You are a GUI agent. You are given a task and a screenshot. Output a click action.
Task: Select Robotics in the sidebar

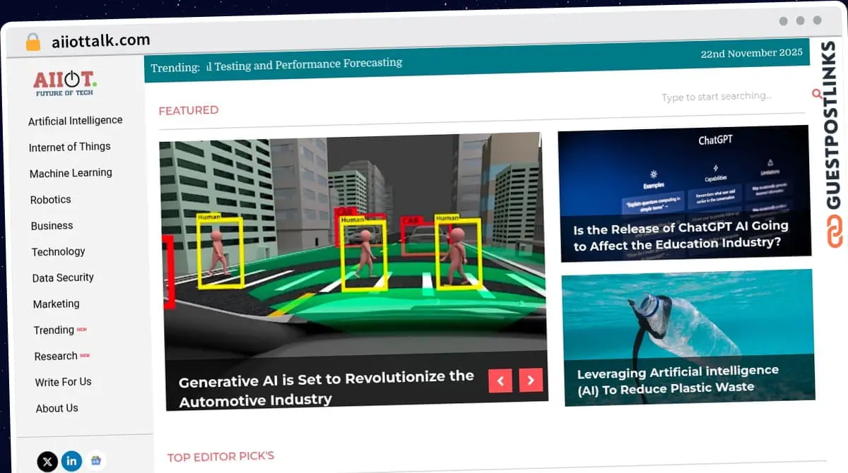click(51, 200)
